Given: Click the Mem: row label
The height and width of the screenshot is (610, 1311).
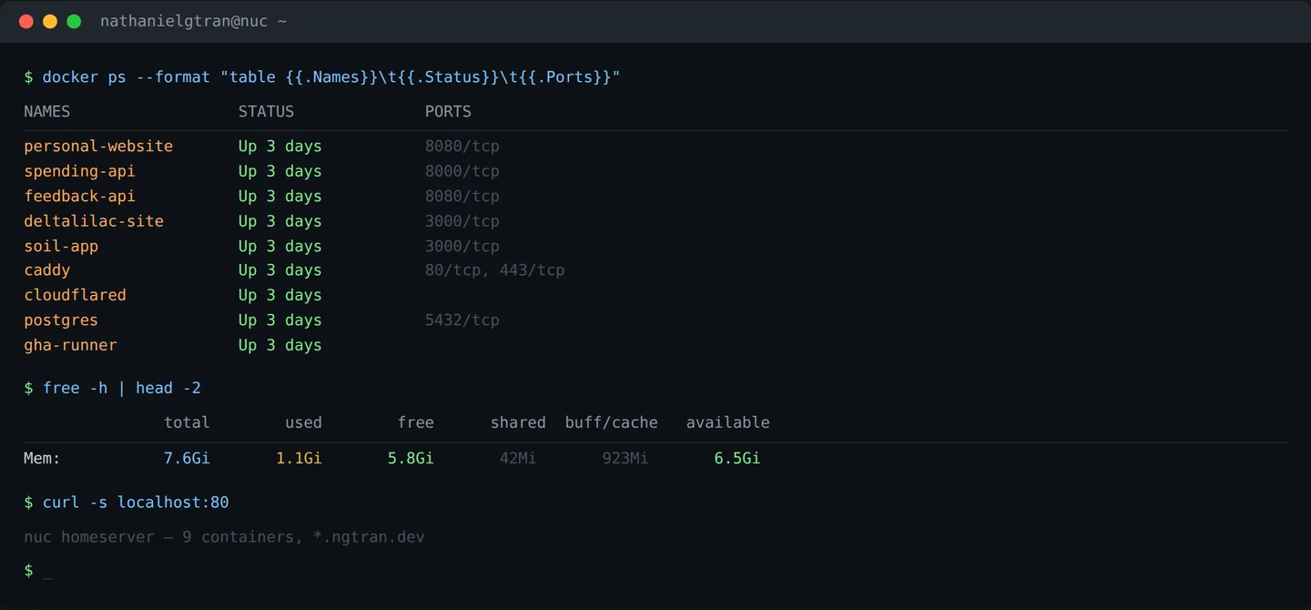Looking at the screenshot, I should point(42,458).
